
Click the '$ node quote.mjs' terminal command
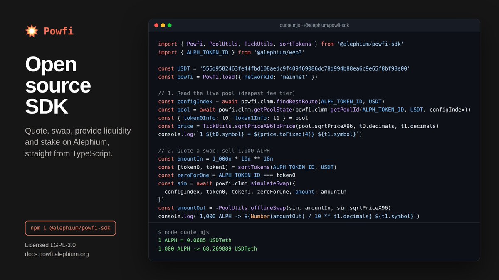pos(183,232)
